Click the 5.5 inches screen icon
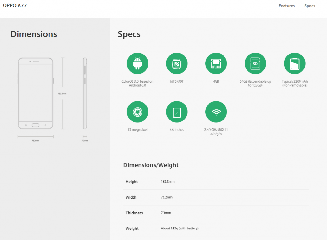327x240 pixels. tap(177, 112)
